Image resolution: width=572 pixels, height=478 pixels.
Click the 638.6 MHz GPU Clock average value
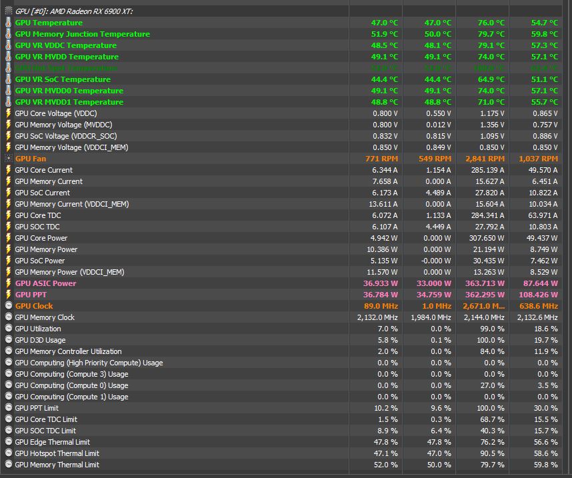click(x=539, y=306)
